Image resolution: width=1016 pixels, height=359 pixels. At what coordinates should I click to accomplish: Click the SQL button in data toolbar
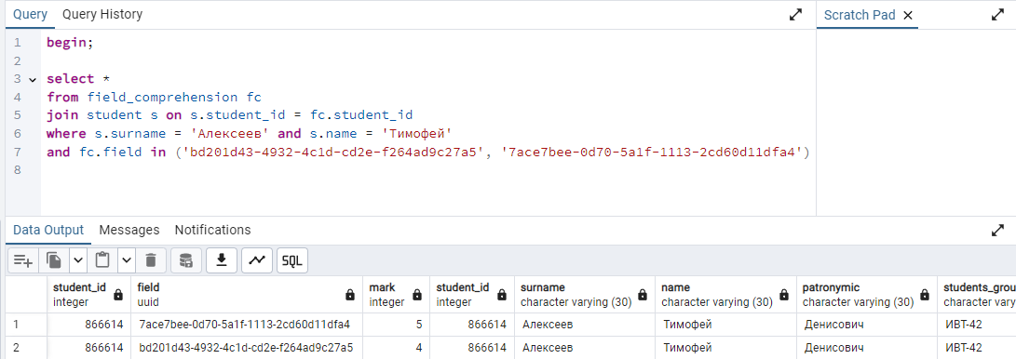[292, 260]
